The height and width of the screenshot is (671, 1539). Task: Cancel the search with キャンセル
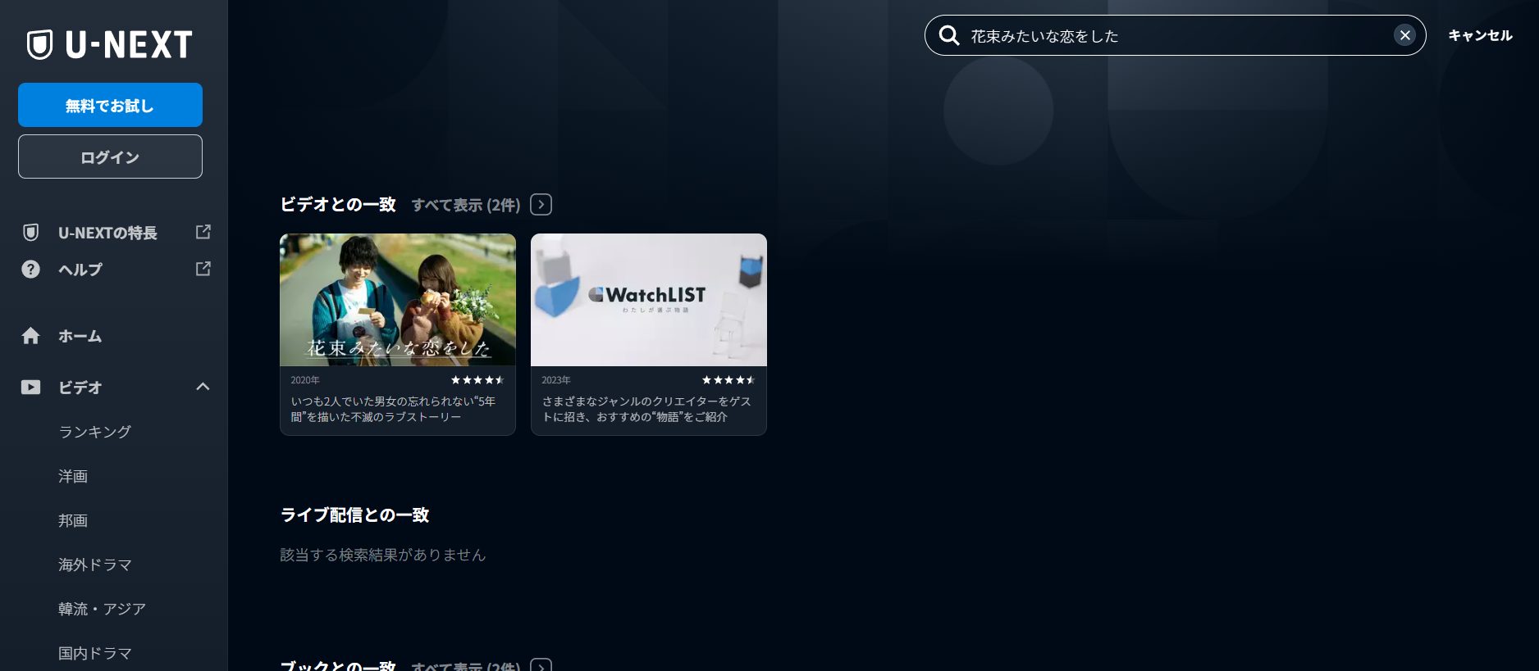click(x=1479, y=35)
